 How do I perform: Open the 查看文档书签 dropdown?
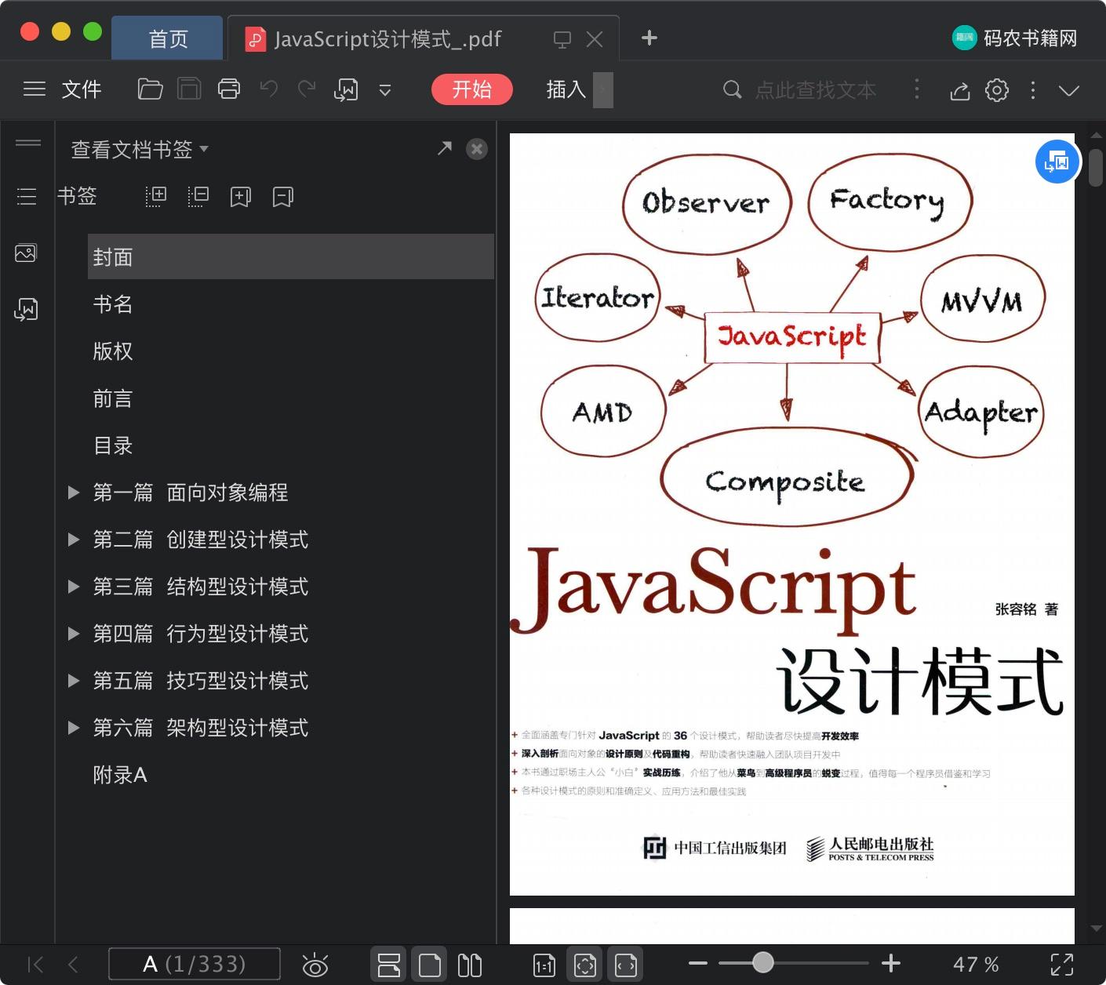coord(140,149)
